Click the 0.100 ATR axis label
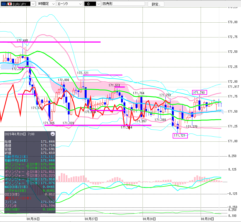Viewport: 241px width, 222px height. pyautogui.click(x=232, y=216)
